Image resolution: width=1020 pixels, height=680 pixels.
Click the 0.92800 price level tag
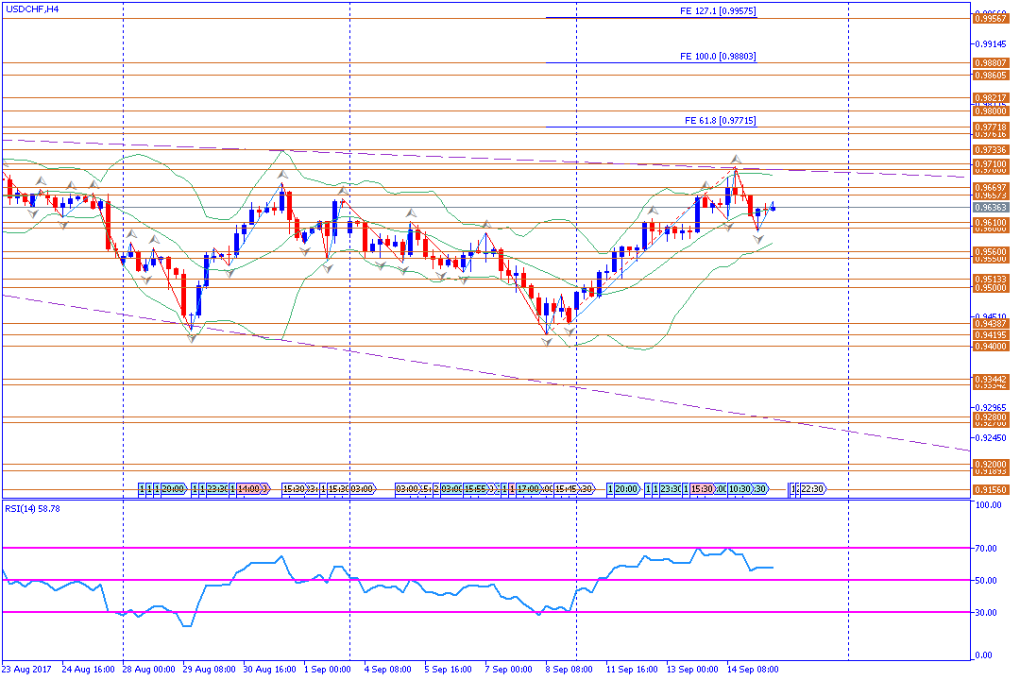(x=991, y=417)
